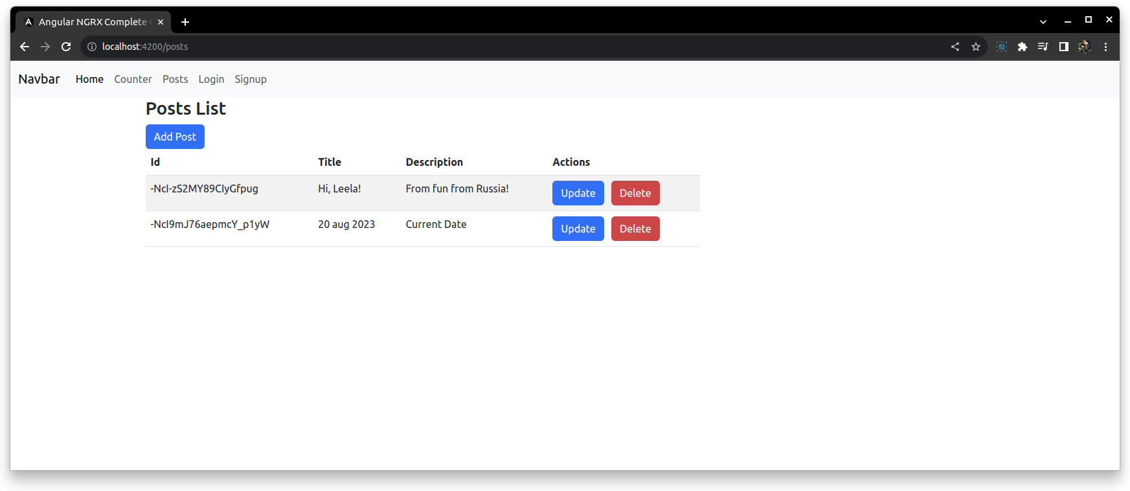The height and width of the screenshot is (491, 1130).
Task: Update the 'Hi, Leela!' post
Action: [x=578, y=193]
